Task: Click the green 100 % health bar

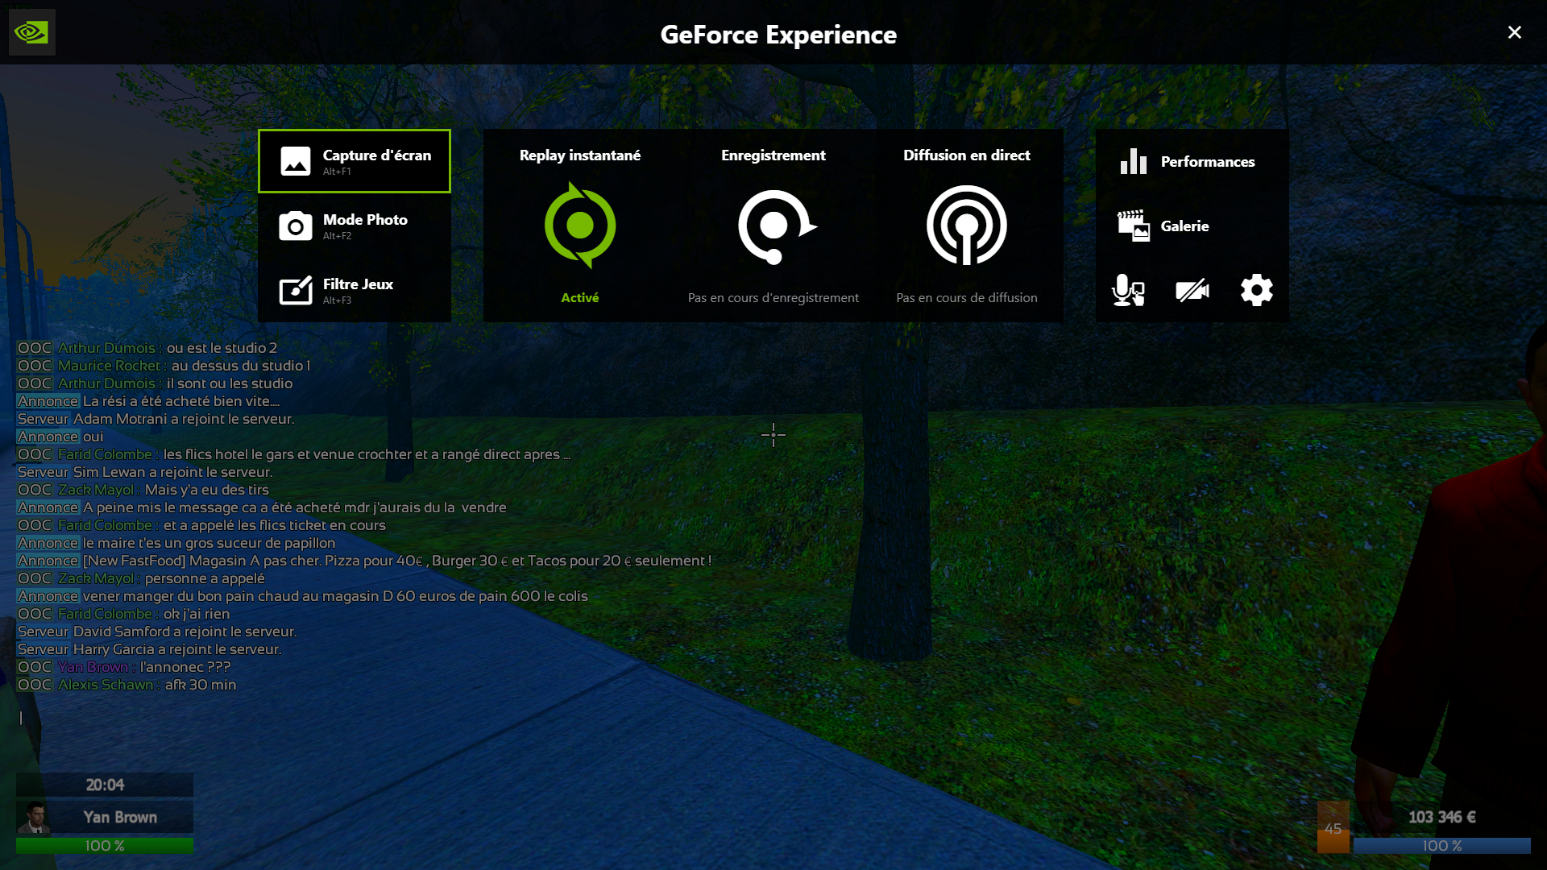Action: click(105, 846)
